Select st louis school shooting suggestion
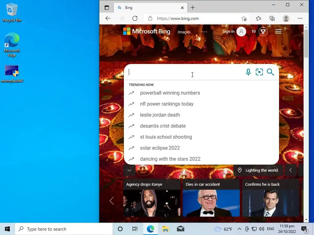This screenshot has height=235, width=314. pos(201,137)
